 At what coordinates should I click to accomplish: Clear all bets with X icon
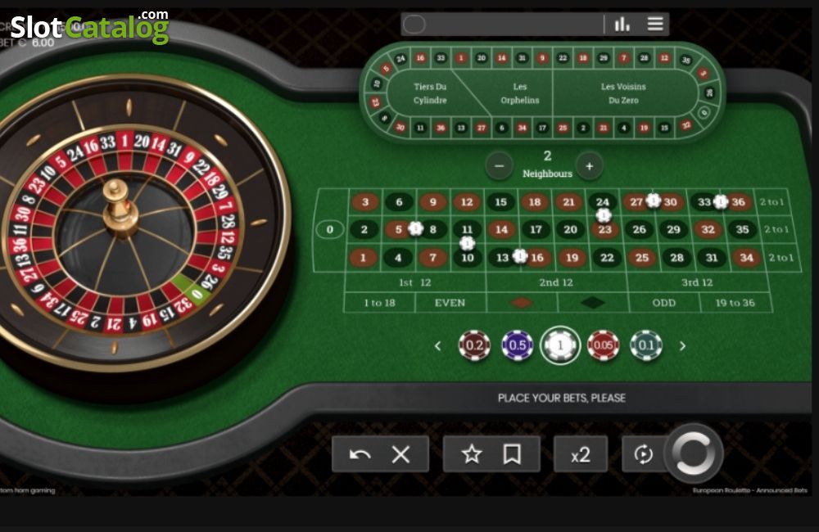400,455
